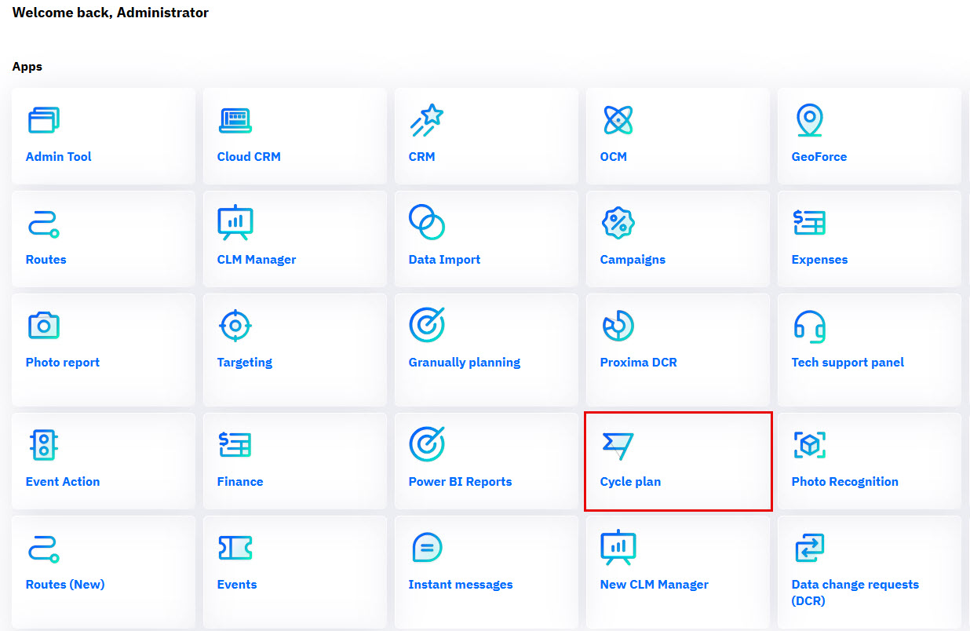Click the Photo report camera icon

(x=43, y=325)
